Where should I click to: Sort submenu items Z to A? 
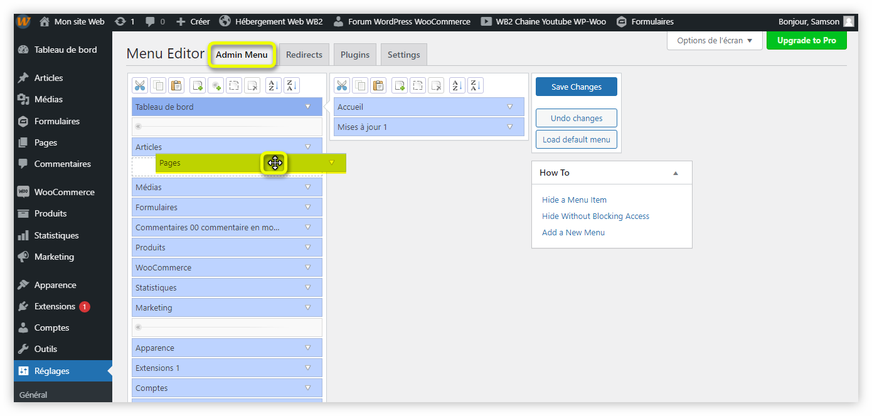click(475, 85)
